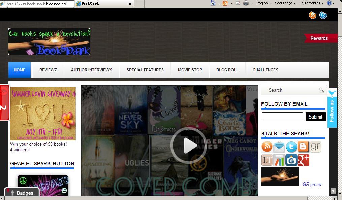Screen dimensions: 342x200
Task: Click the Home icon in the browser toolbar
Action: click(213, 3)
